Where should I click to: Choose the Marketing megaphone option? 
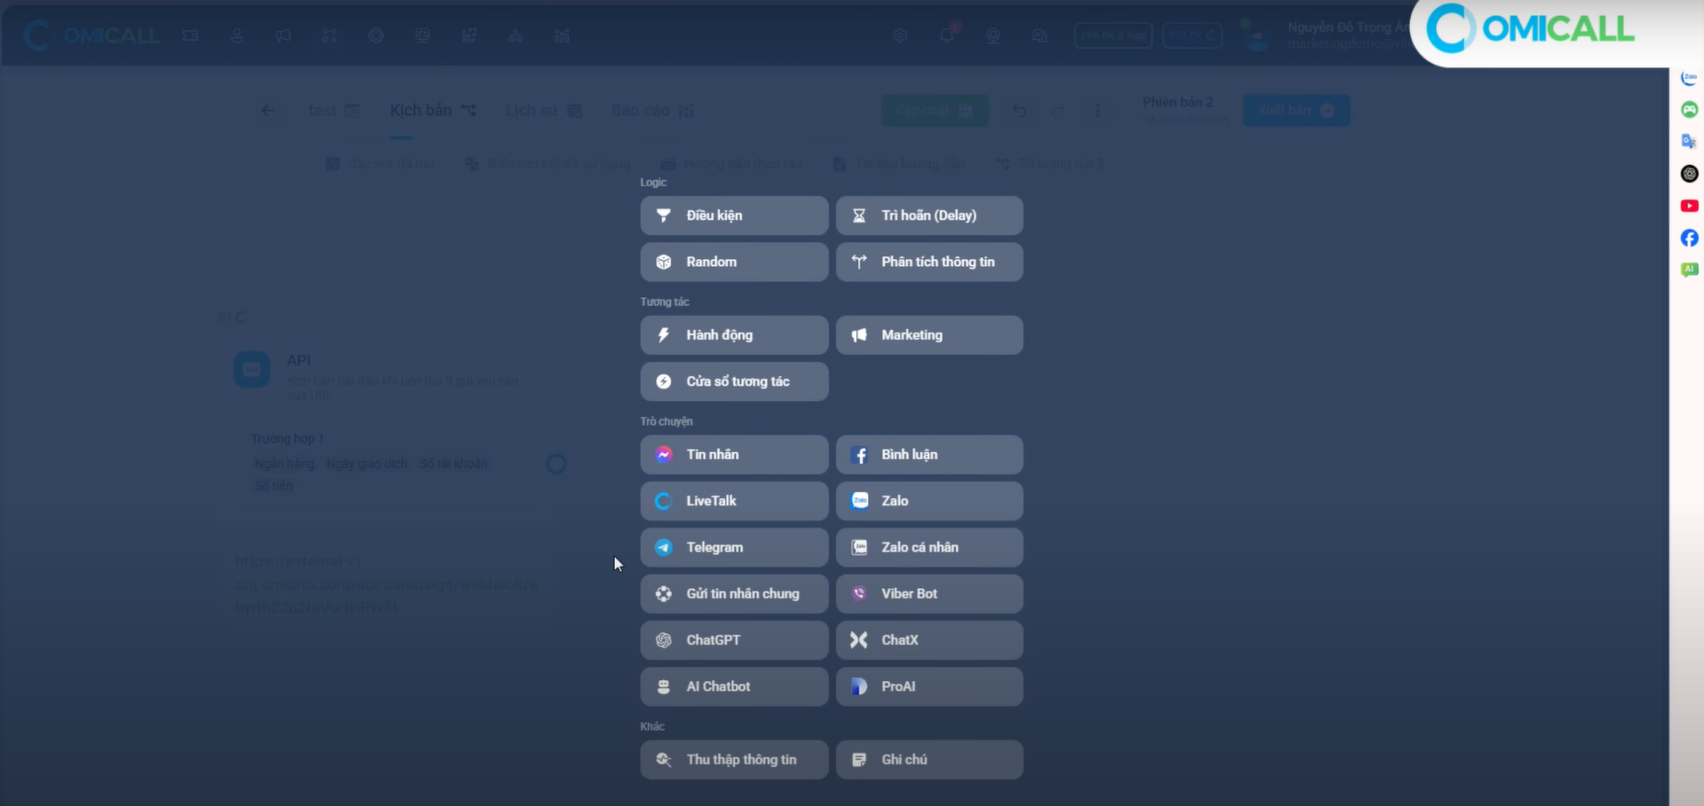pos(929,335)
